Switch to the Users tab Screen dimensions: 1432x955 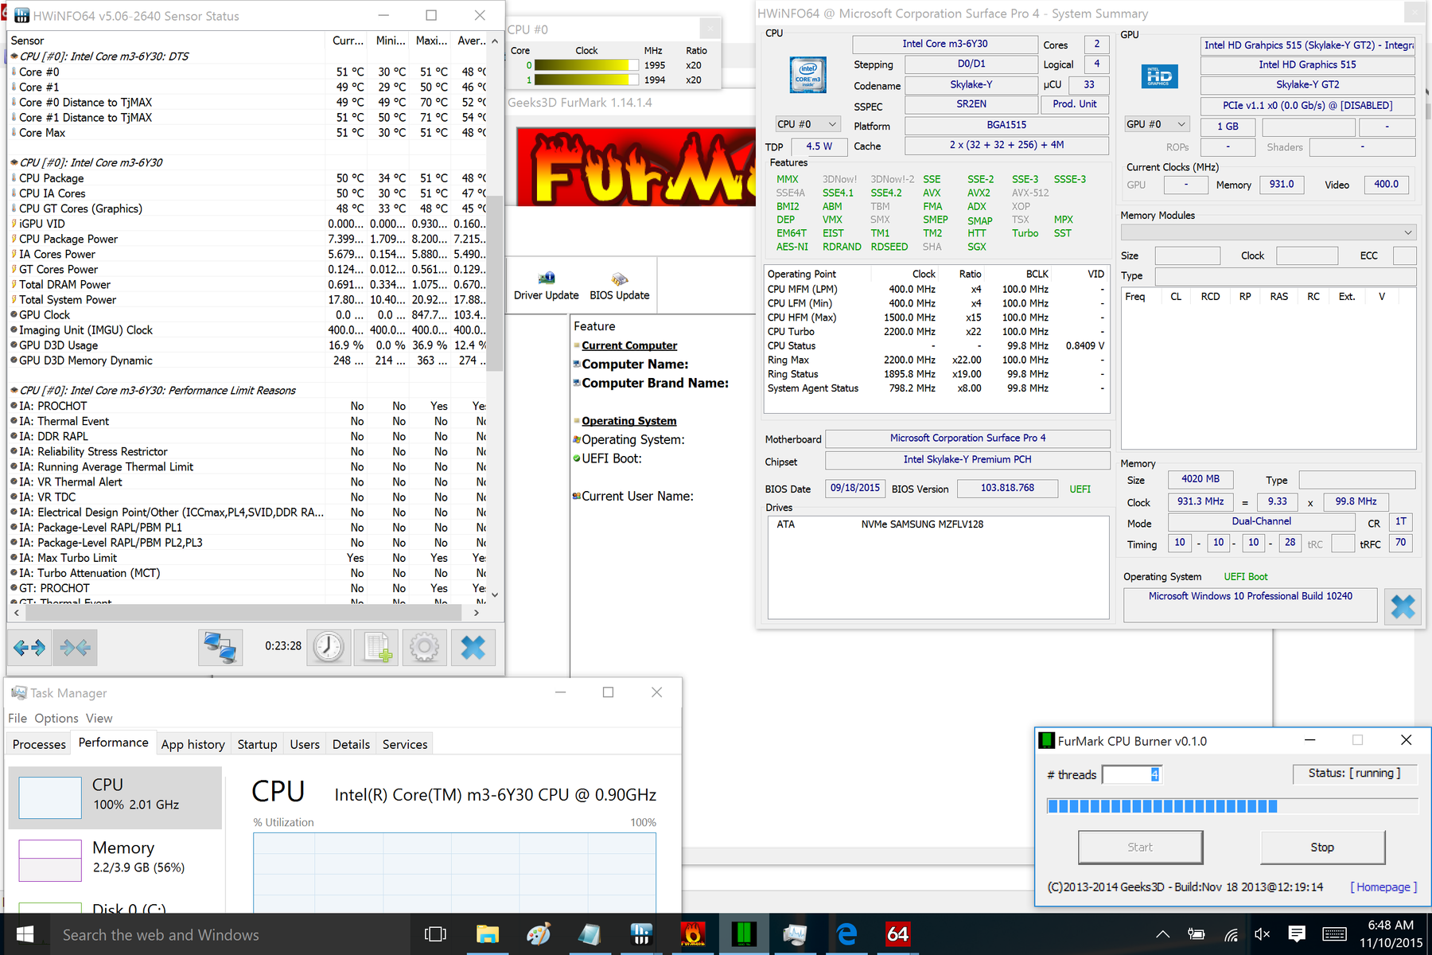[305, 744]
